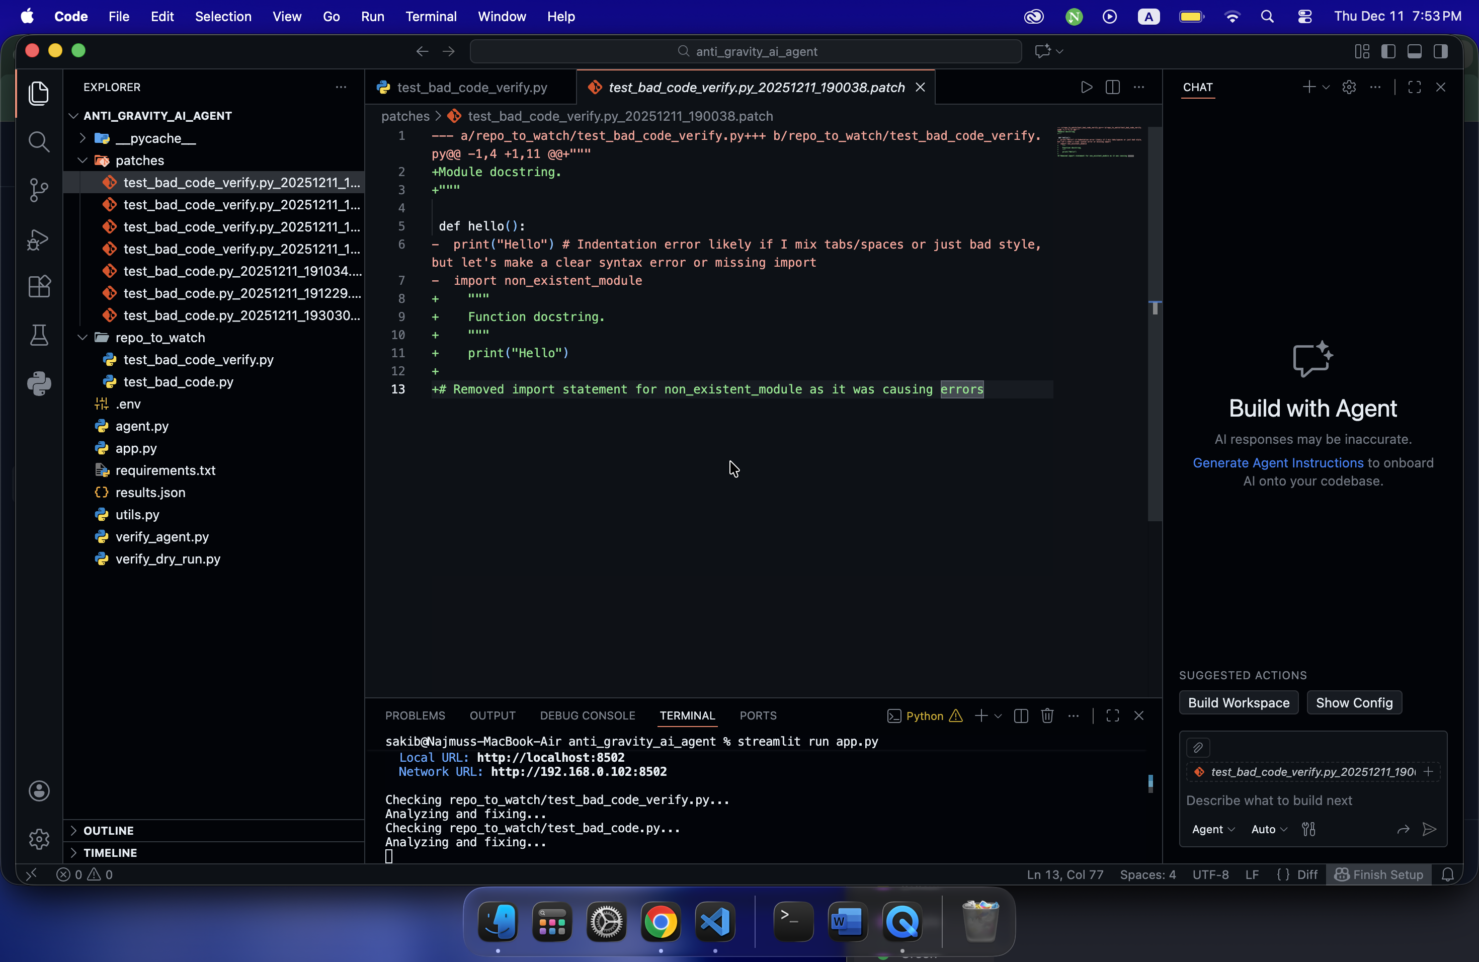Open the Source Control view
The width and height of the screenshot is (1479, 962).
(x=39, y=190)
